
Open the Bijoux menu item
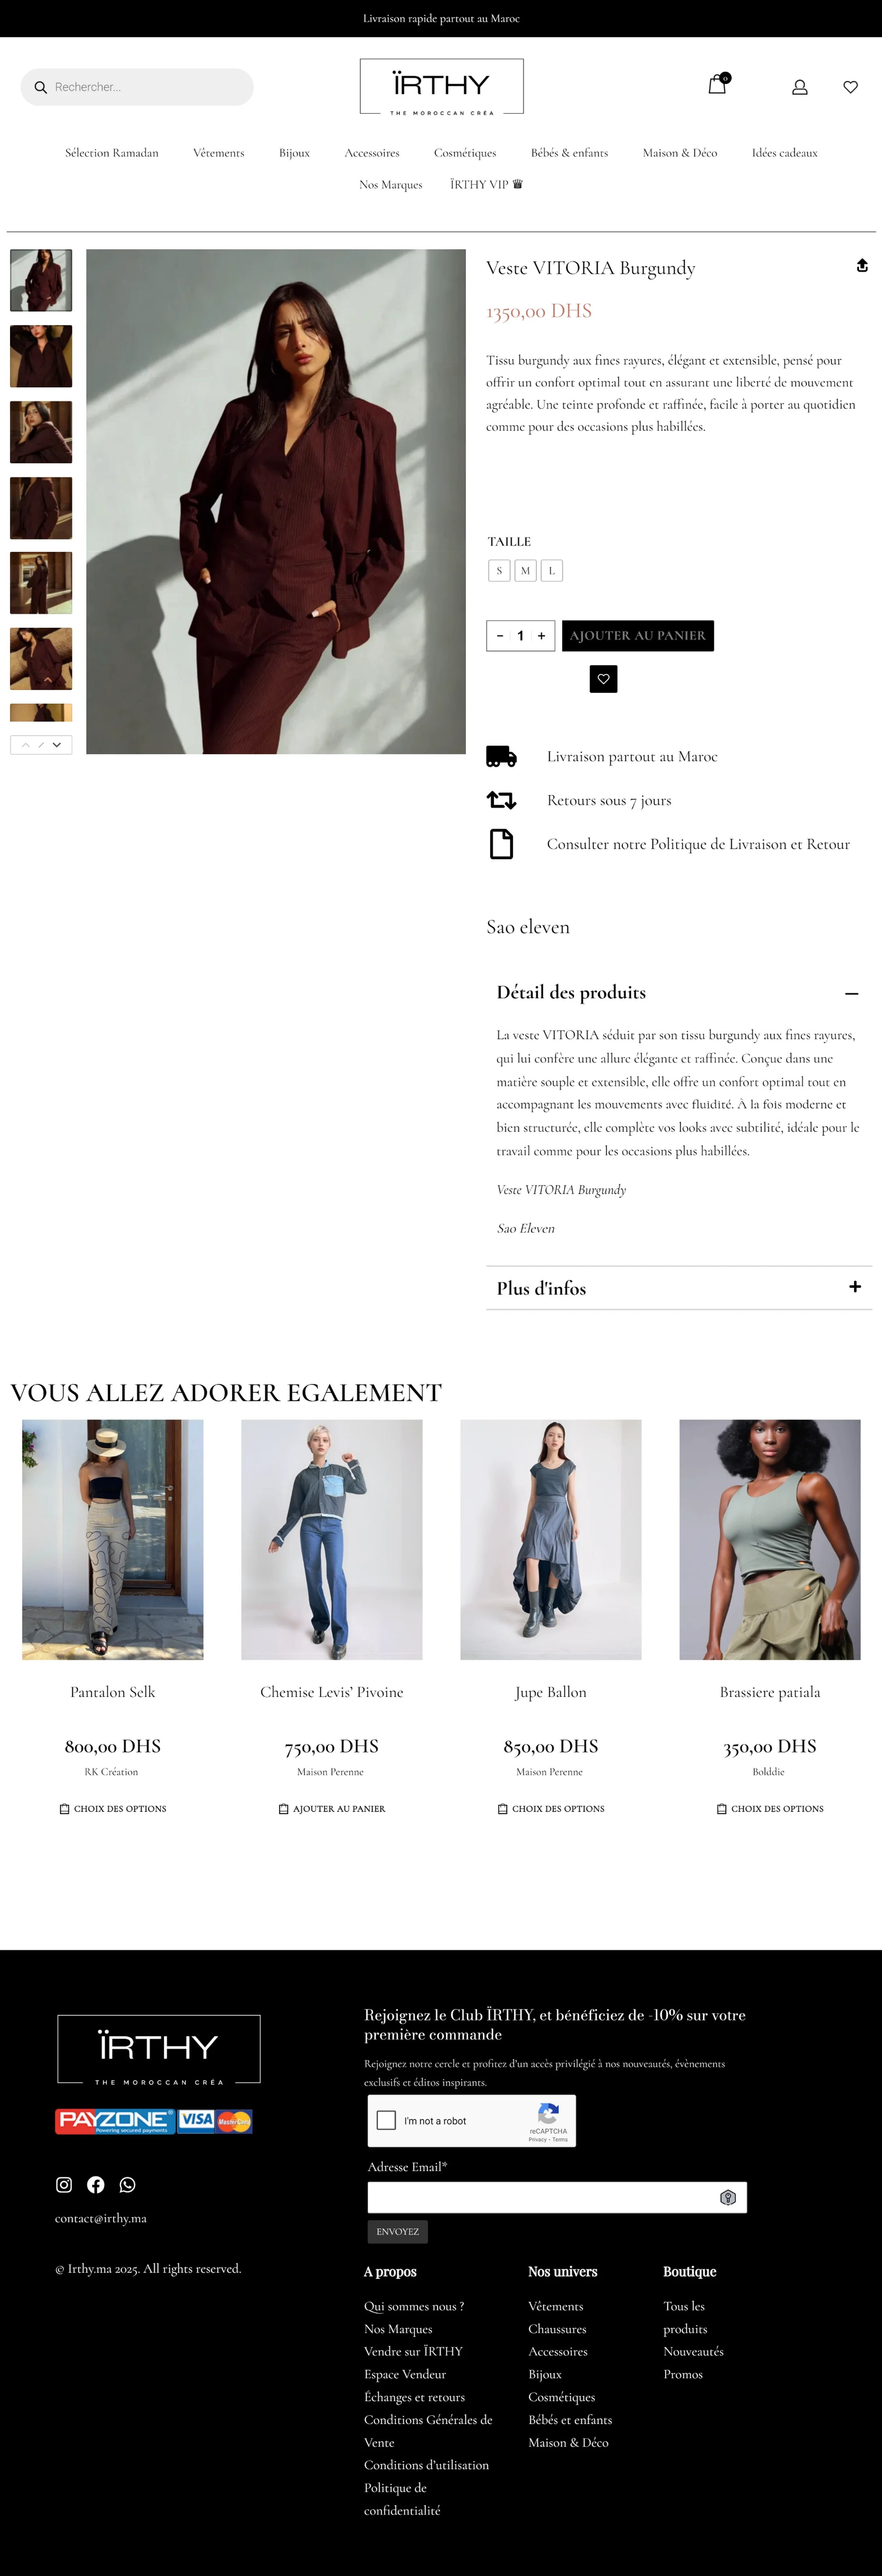pos(295,153)
